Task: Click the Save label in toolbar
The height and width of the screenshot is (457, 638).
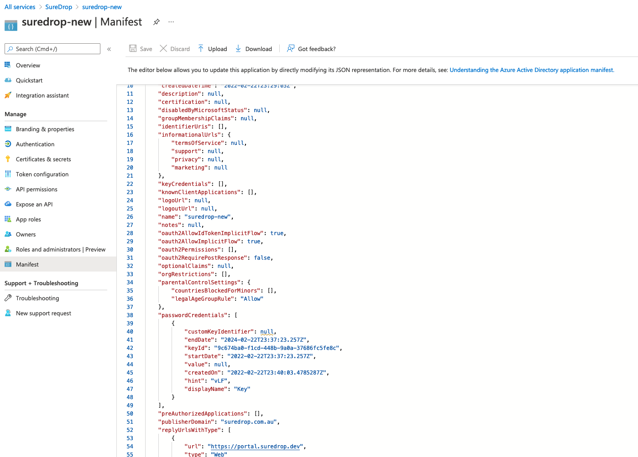Action: 146,49
